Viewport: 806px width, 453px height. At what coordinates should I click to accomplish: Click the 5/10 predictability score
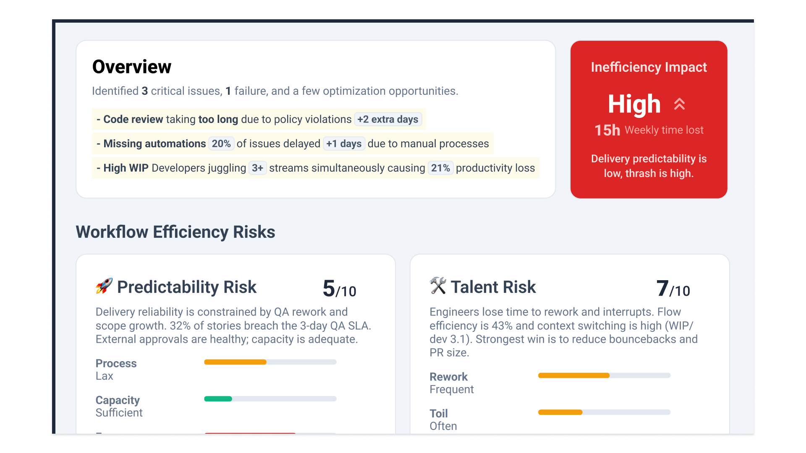pyautogui.click(x=339, y=289)
